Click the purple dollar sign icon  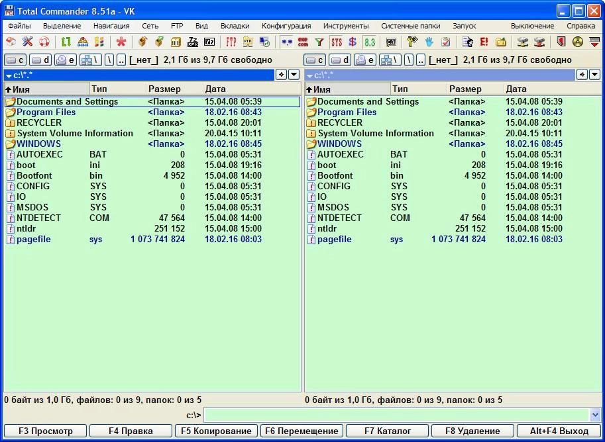click(x=353, y=42)
